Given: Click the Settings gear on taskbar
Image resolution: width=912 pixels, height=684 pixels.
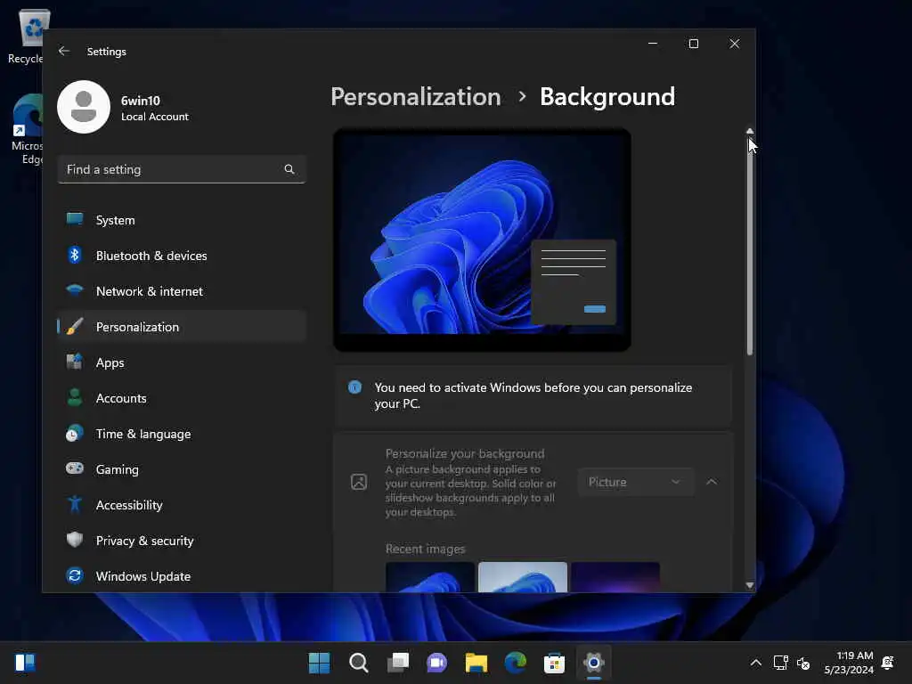Looking at the screenshot, I should [x=594, y=663].
